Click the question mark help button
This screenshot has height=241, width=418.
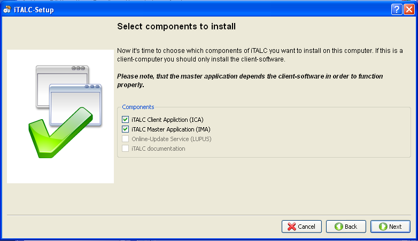click(x=397, y=9)
